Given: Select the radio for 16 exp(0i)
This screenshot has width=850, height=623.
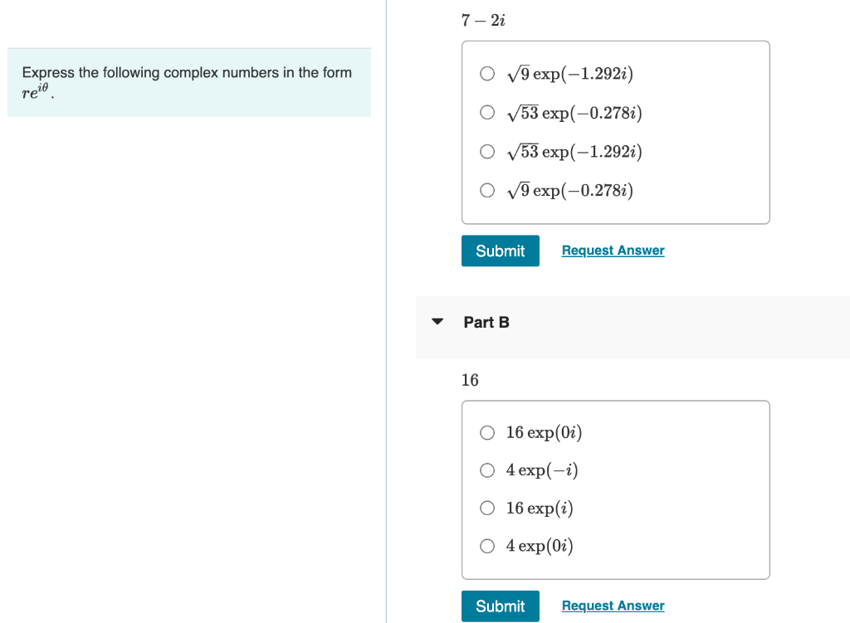Looking at the screenshot, I should point(487,432).
